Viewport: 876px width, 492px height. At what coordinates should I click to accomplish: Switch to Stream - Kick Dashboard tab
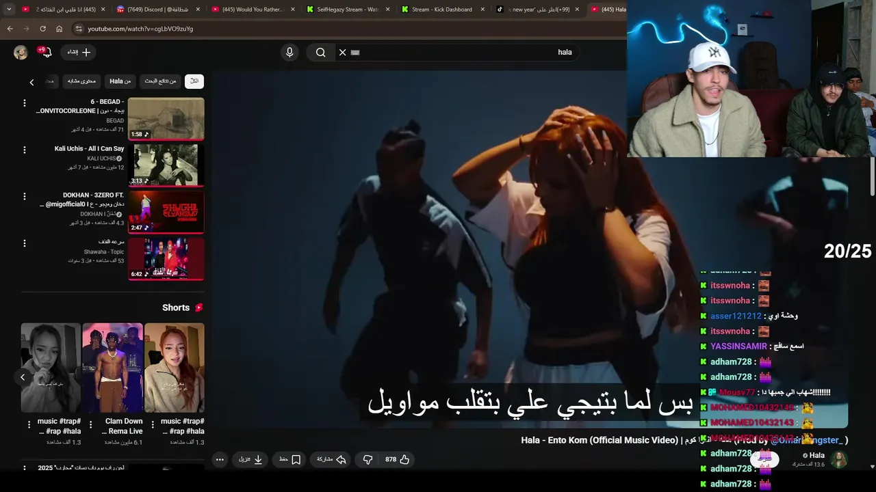pyautogui.click(x=442, y=10)
